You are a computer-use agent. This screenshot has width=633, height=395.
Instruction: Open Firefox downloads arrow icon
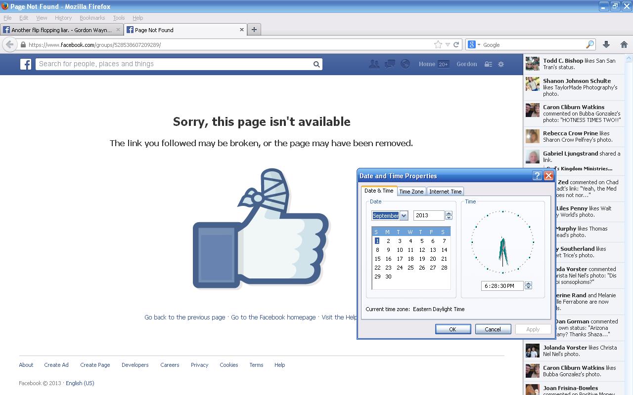click(606, 44)
